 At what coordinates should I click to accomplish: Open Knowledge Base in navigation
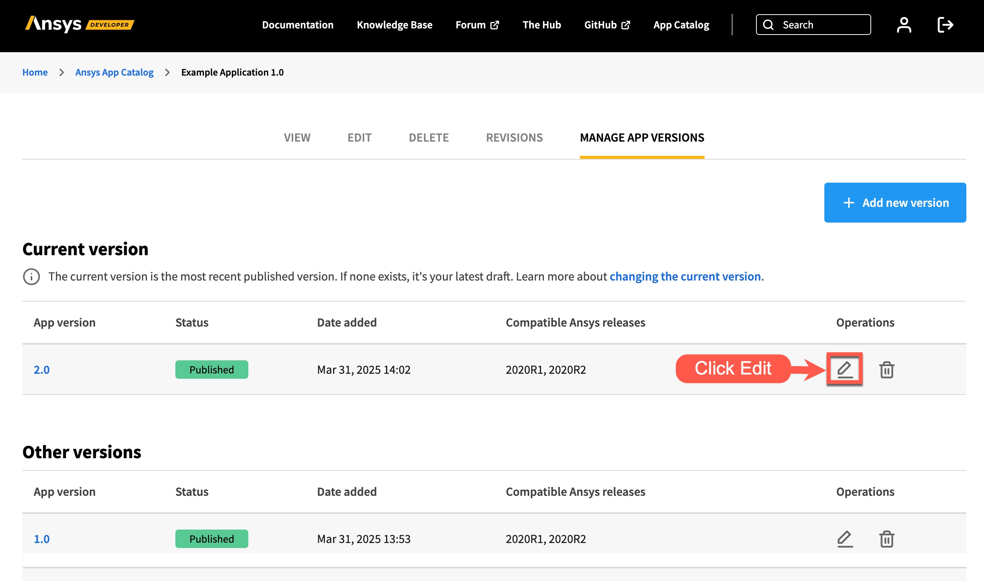click(x=395, y=25)
